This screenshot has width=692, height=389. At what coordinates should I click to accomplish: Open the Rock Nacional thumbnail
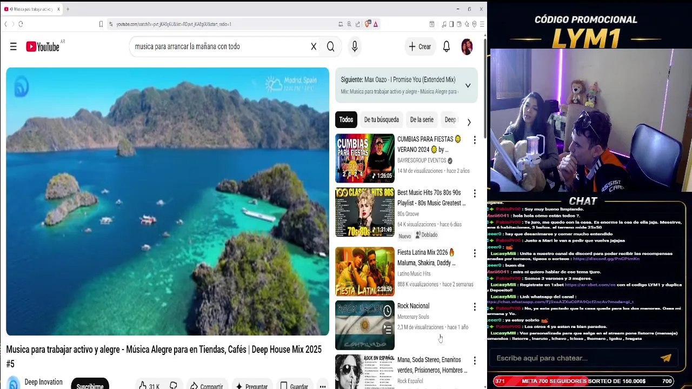365,325
